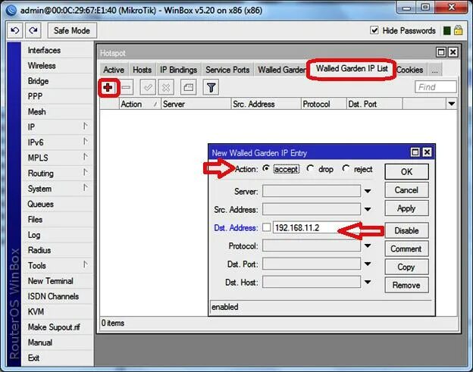Click the Undo arrow icon
Viewport: 473px width, 372px height.
click(x=15, y=30)
